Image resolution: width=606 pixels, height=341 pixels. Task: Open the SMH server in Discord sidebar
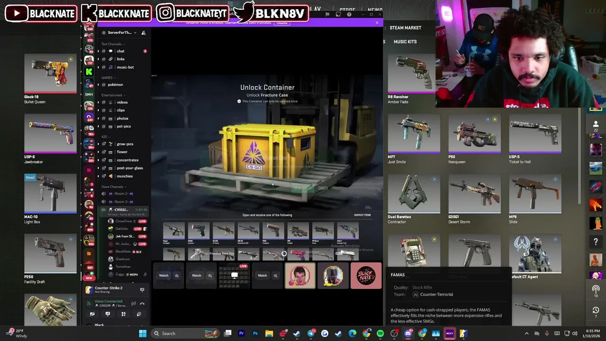point(89,94)
